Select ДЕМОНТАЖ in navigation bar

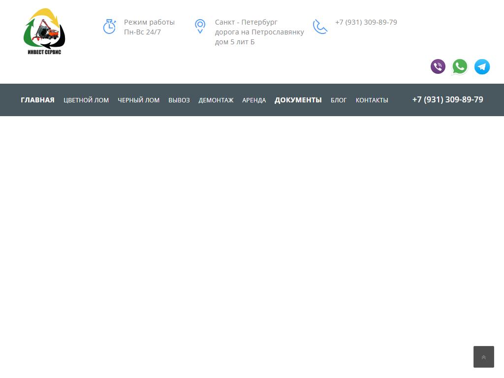tap(216, 100)
